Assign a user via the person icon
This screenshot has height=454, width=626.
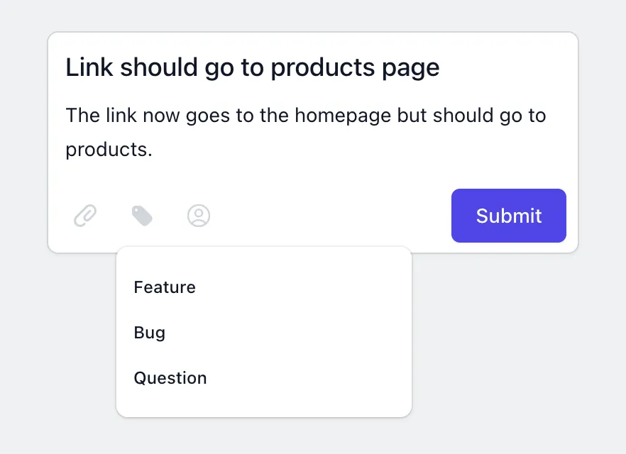click(x=199, y=216)
